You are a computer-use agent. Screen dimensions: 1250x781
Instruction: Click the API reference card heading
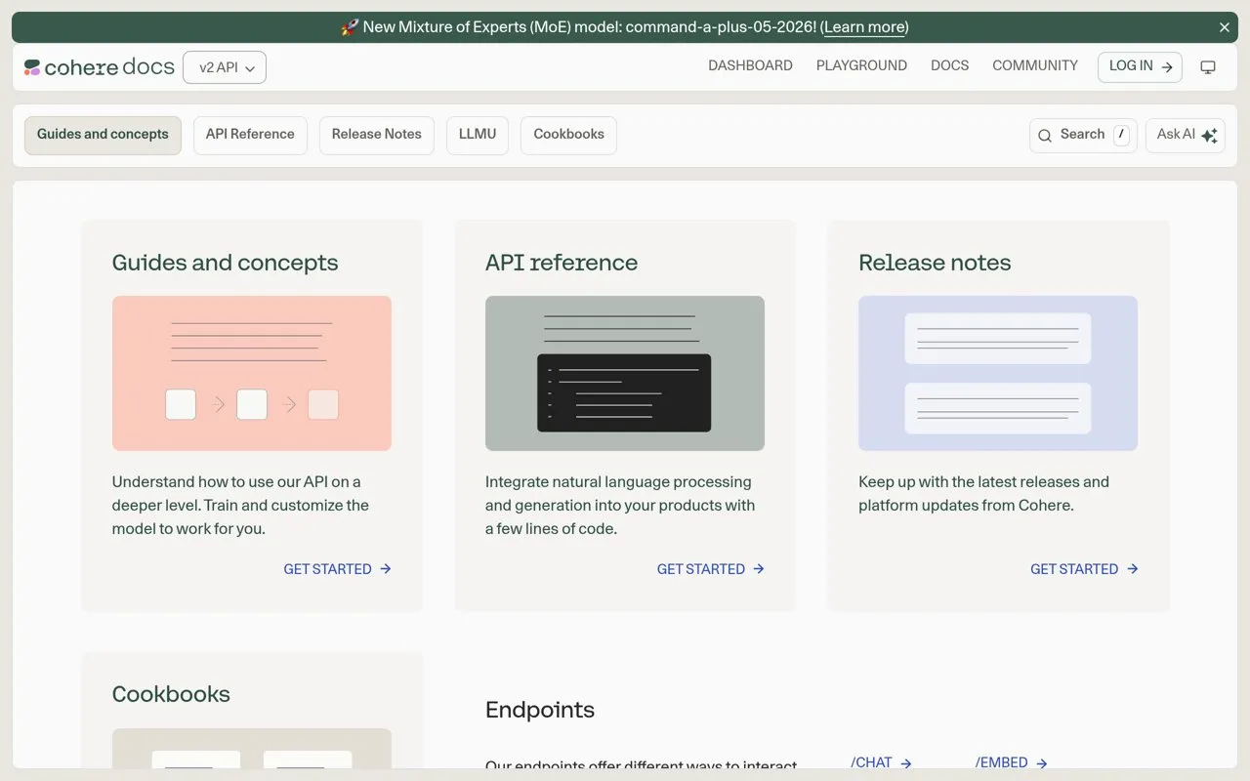pos(562,263)
